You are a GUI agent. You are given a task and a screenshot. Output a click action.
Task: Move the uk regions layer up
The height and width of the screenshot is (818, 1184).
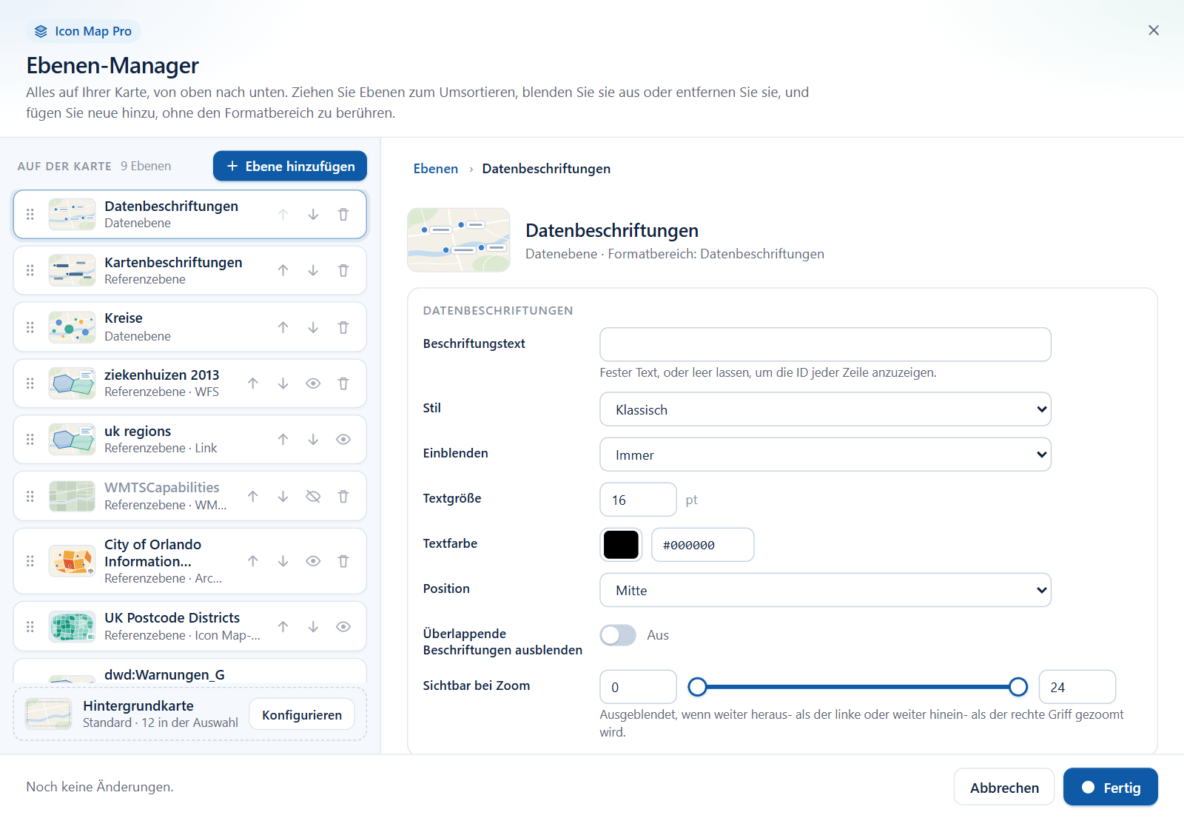[x=283, y=440]
